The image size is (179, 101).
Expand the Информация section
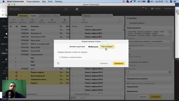point(132,91)
